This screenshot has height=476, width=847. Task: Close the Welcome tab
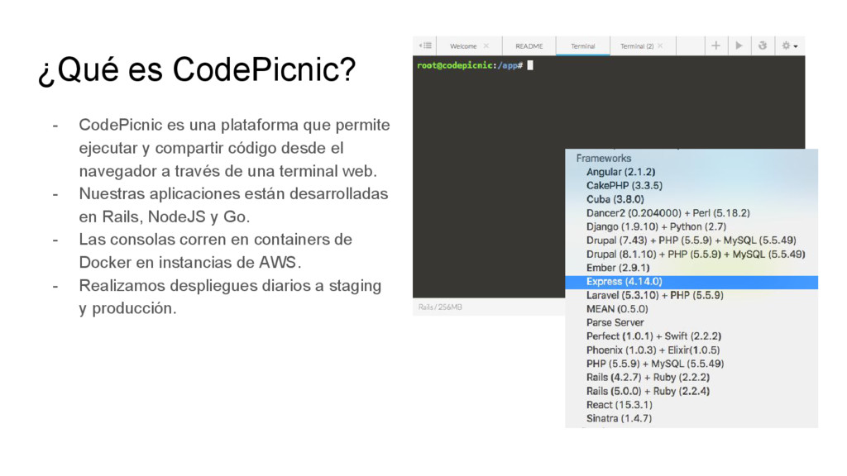point(486,46)
